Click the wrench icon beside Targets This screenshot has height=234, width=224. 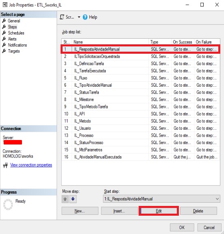4,51
